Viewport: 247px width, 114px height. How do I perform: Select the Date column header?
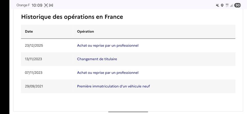click(x=29, y=32)
